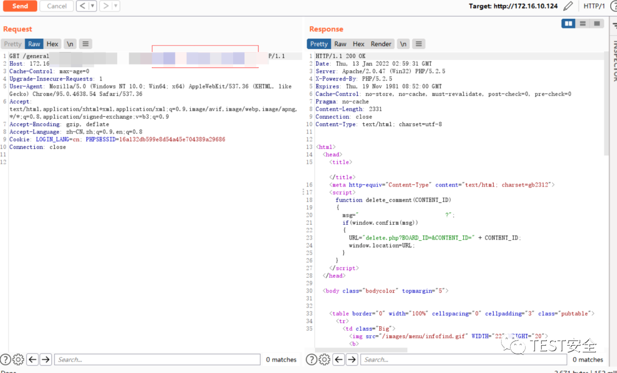Switch Request view to Hex tab
Viewport: 617px width, 373px height.
[x=53, y=44]
